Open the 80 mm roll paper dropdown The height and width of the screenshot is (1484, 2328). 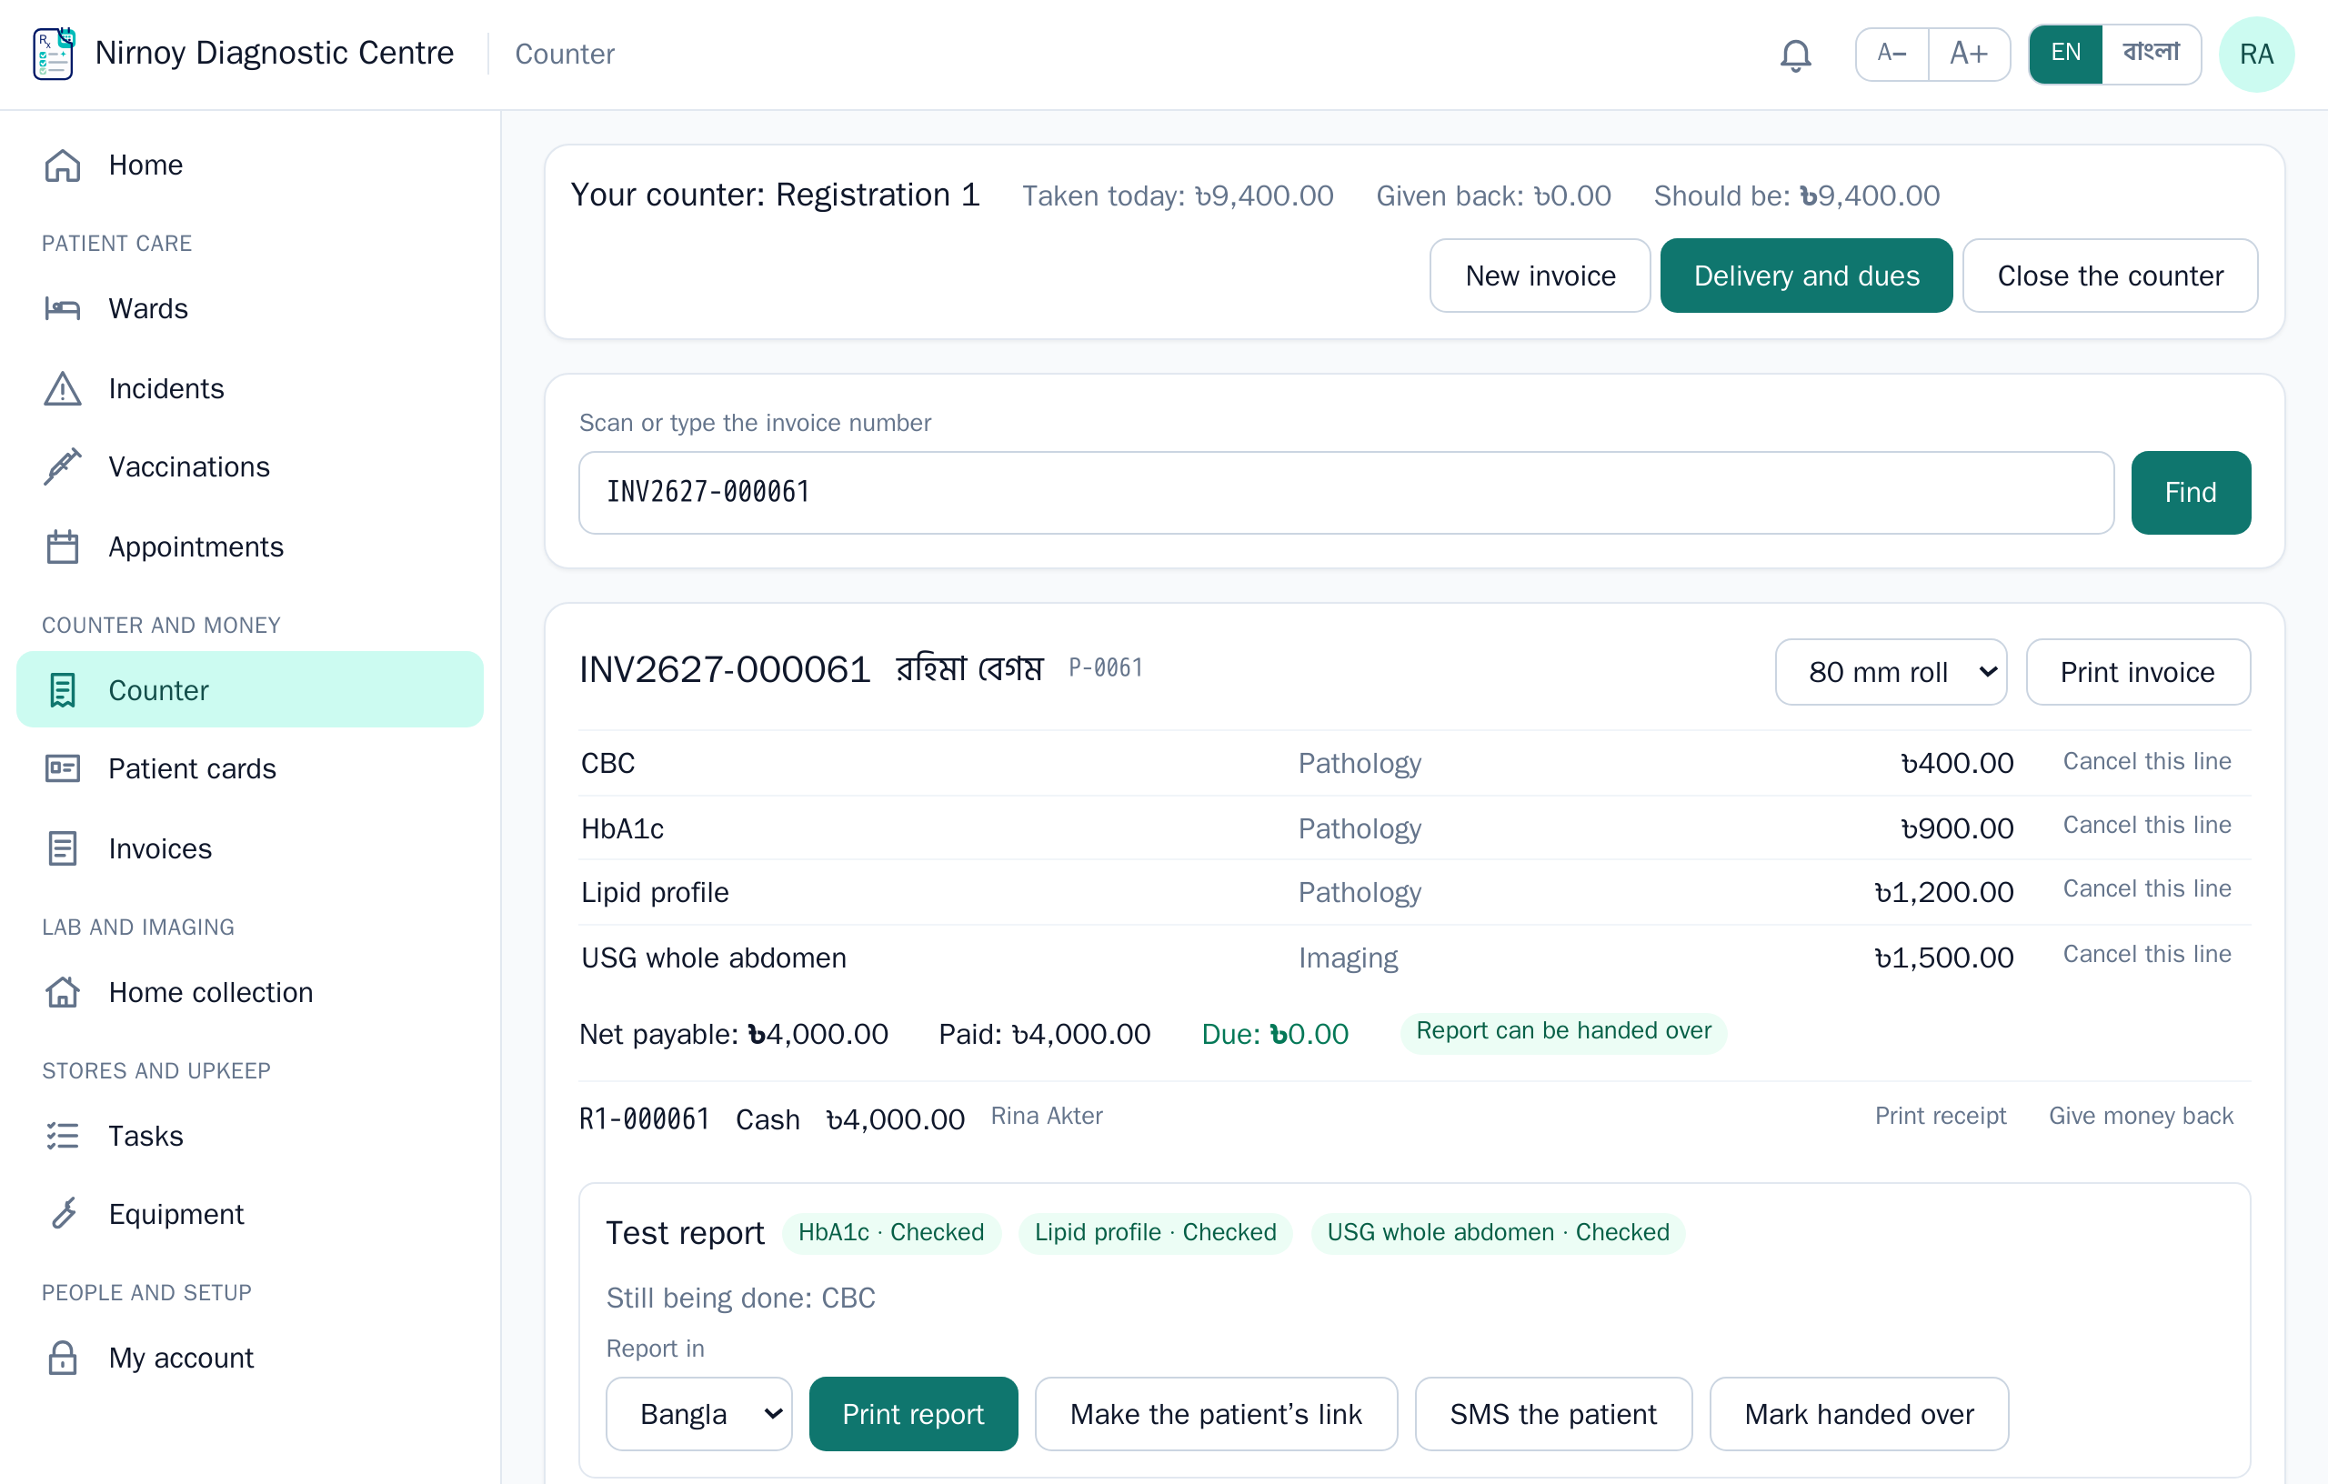click(x=1890, y=672)
